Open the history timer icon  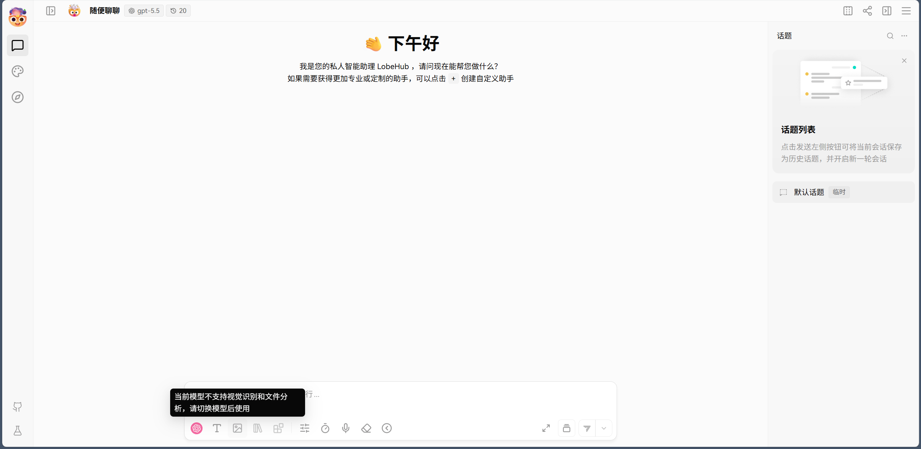[x=325, y=428]
